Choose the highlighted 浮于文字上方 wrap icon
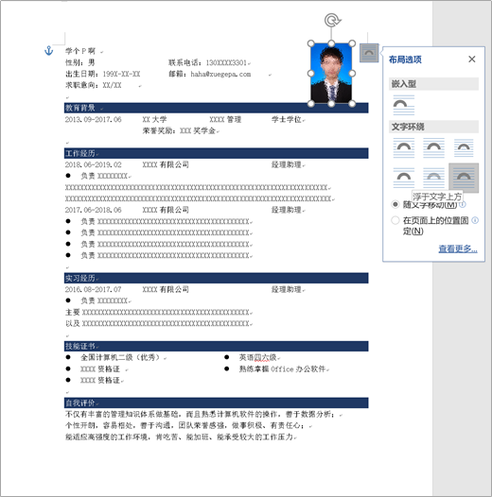 click(x=464, y=178)
